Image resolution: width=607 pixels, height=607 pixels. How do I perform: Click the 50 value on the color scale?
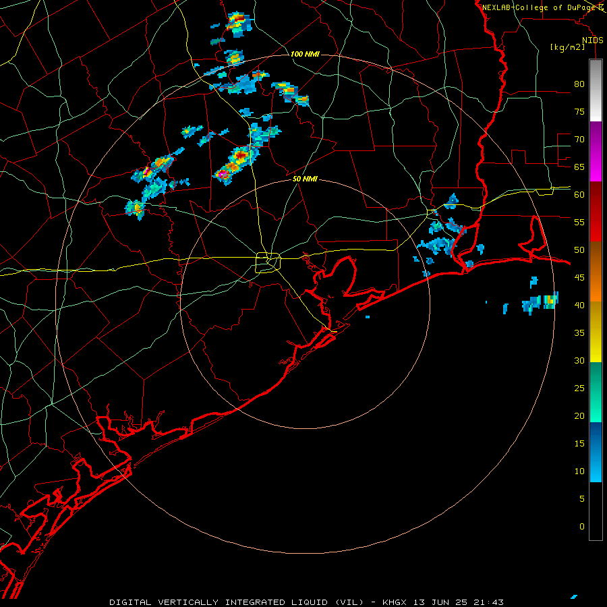coord(579,250)
